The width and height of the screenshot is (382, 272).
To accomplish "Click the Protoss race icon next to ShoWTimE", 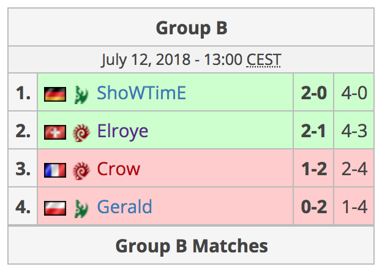I will coord(81,94).
